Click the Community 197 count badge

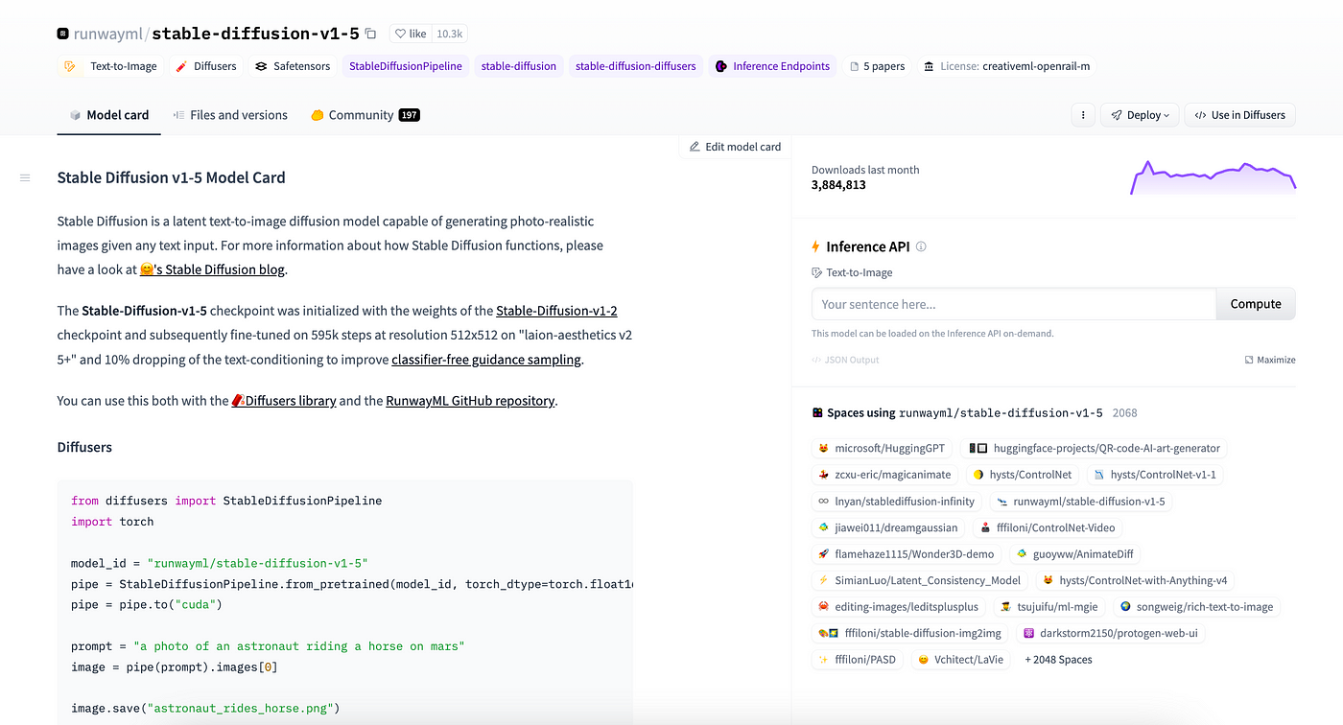[410, 115]
